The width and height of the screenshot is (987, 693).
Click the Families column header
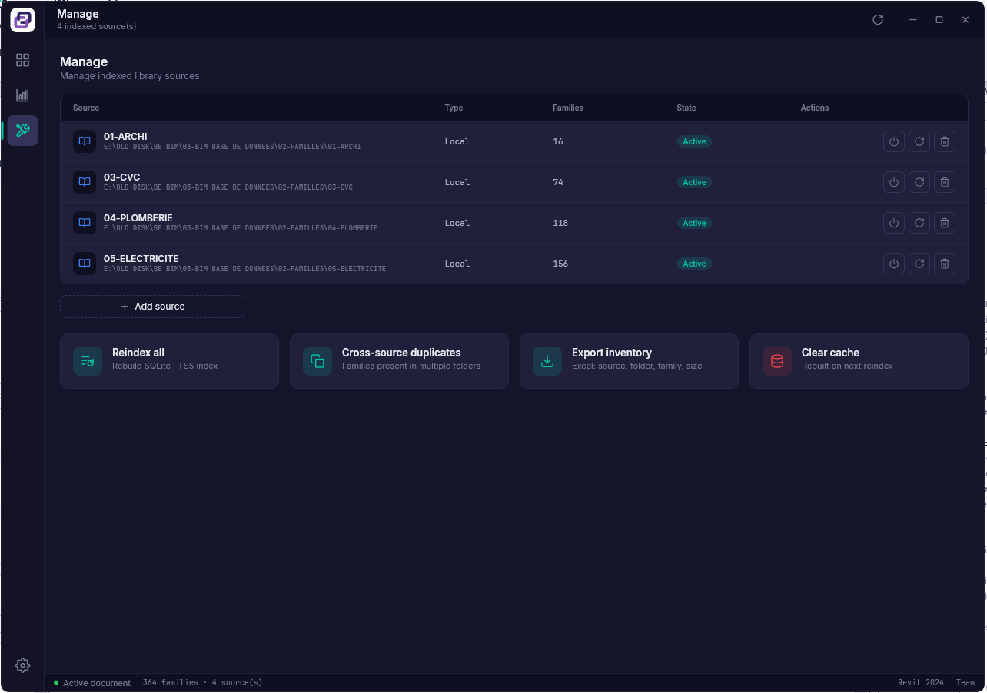coord(568,108)
